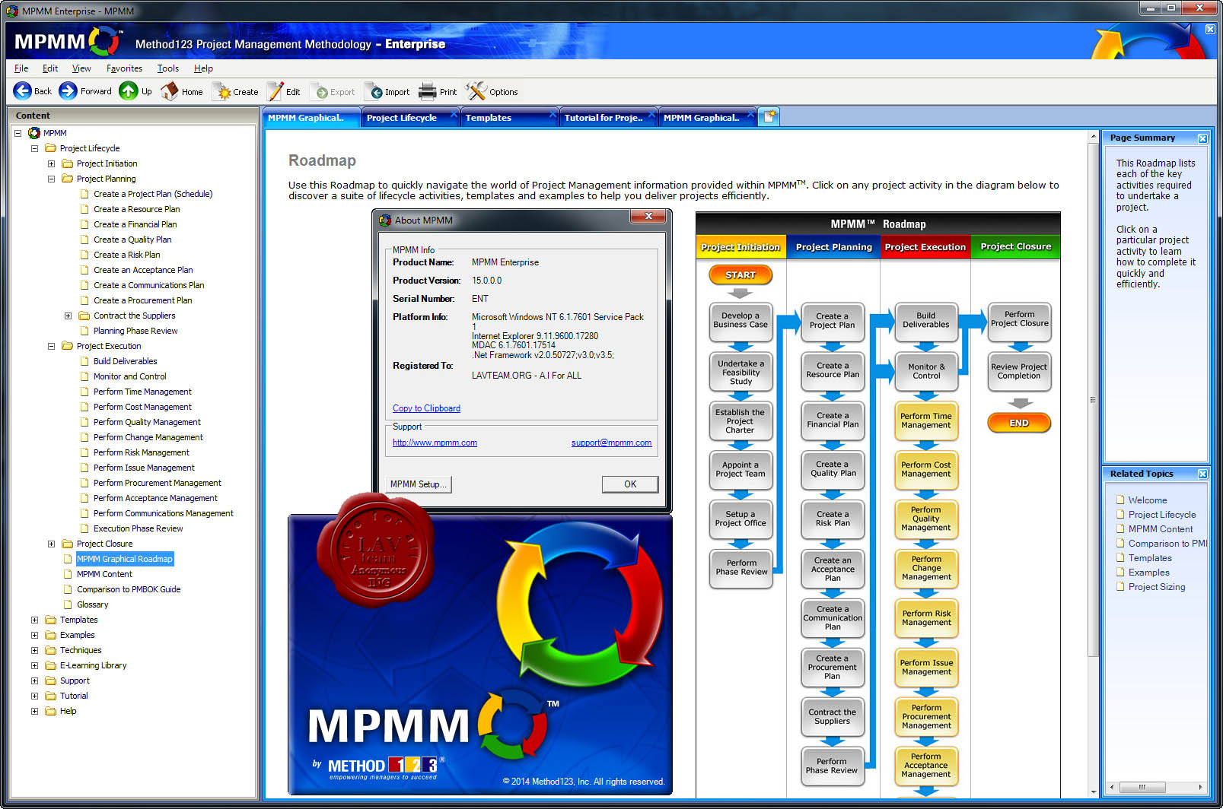The image size is (1223, 809).
Task: Collapse the Project Lifecycle node
Action: 34,148
